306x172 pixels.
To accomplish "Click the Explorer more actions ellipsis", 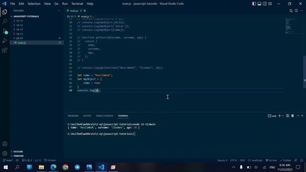I will click(59, 11).
